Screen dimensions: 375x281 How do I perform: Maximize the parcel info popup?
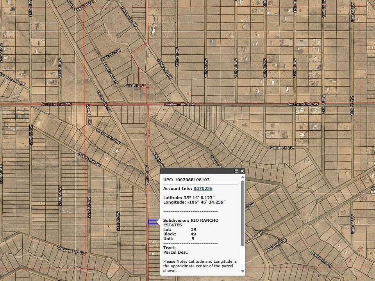[236, 171]
